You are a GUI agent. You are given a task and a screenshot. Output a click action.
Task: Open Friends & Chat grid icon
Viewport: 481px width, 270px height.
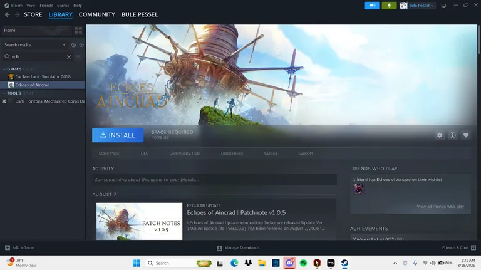point(473,247)
